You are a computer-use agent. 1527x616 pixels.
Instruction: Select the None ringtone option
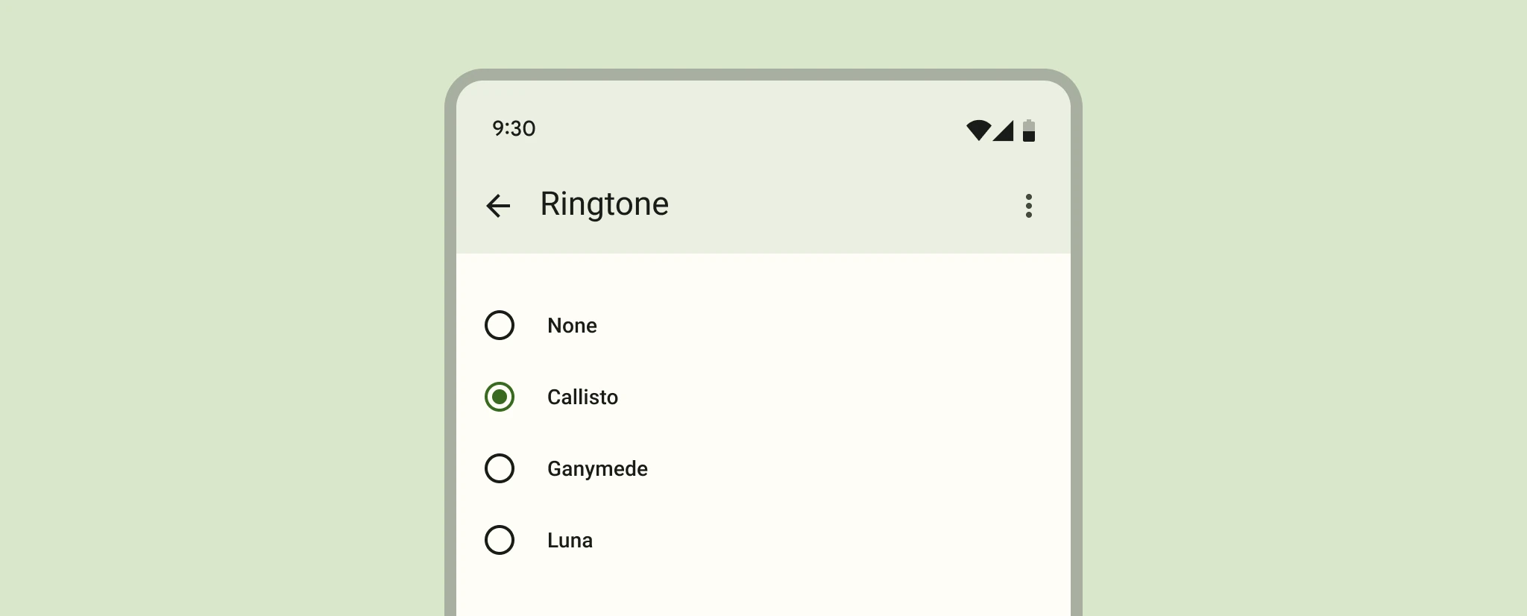tap(500, 325)
